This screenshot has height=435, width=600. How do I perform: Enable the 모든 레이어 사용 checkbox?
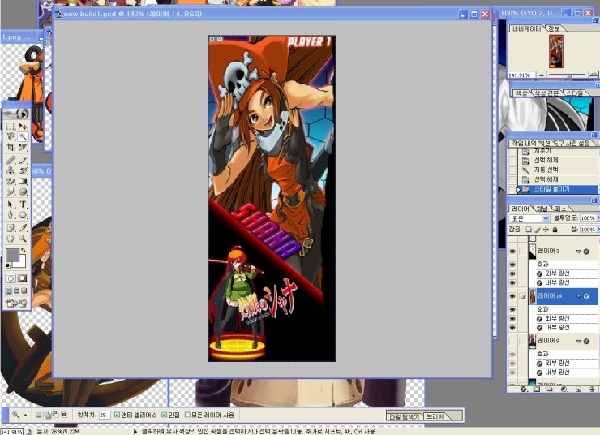[187, 415]
